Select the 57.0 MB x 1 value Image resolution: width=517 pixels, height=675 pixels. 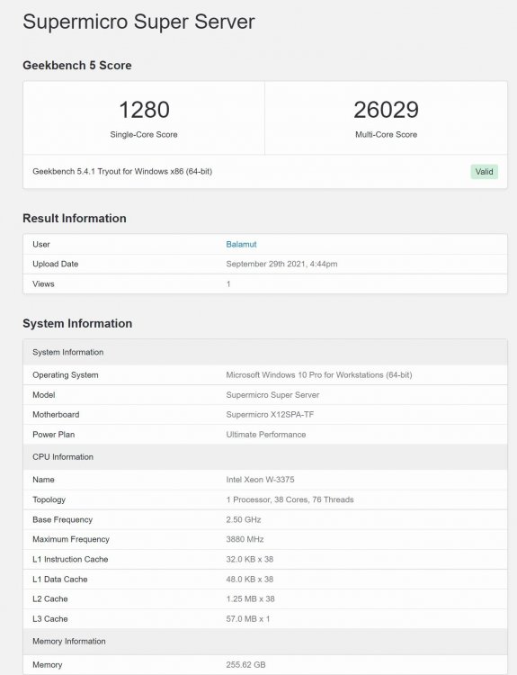[x=248, y=619]
